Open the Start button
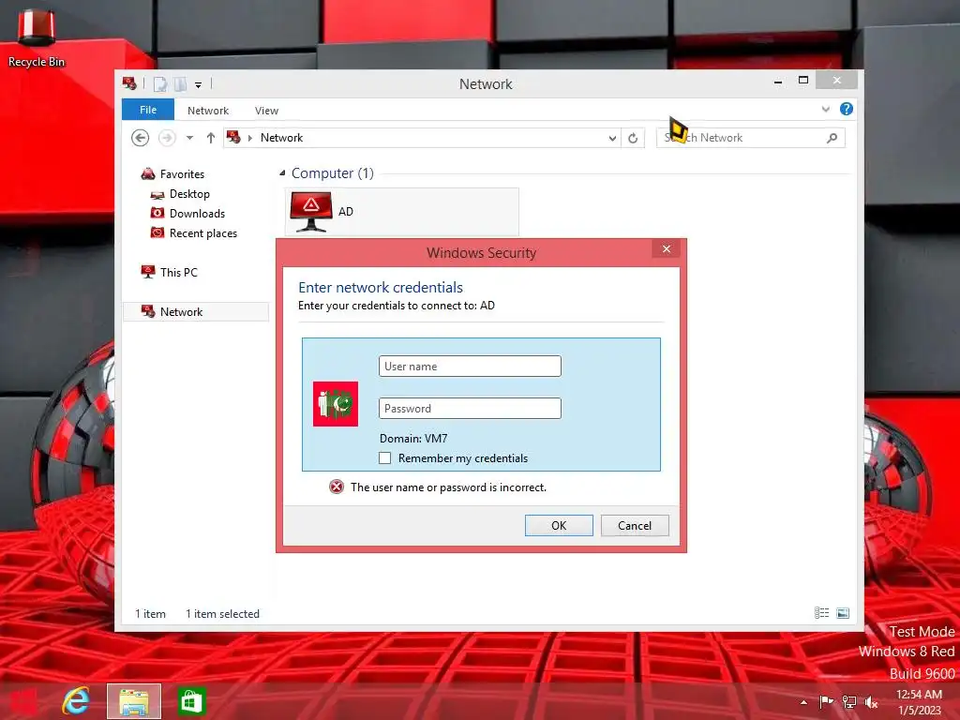960x720 pixels. (x=23, y=701)
